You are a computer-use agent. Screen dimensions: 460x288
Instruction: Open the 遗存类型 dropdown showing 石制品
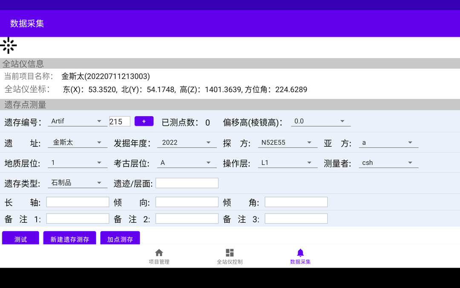(x=78, y=183)
